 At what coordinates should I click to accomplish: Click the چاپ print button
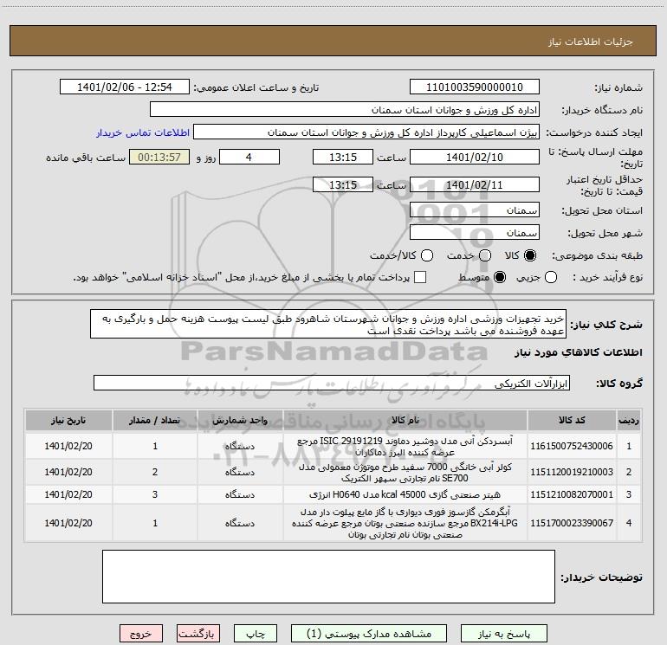256,634
